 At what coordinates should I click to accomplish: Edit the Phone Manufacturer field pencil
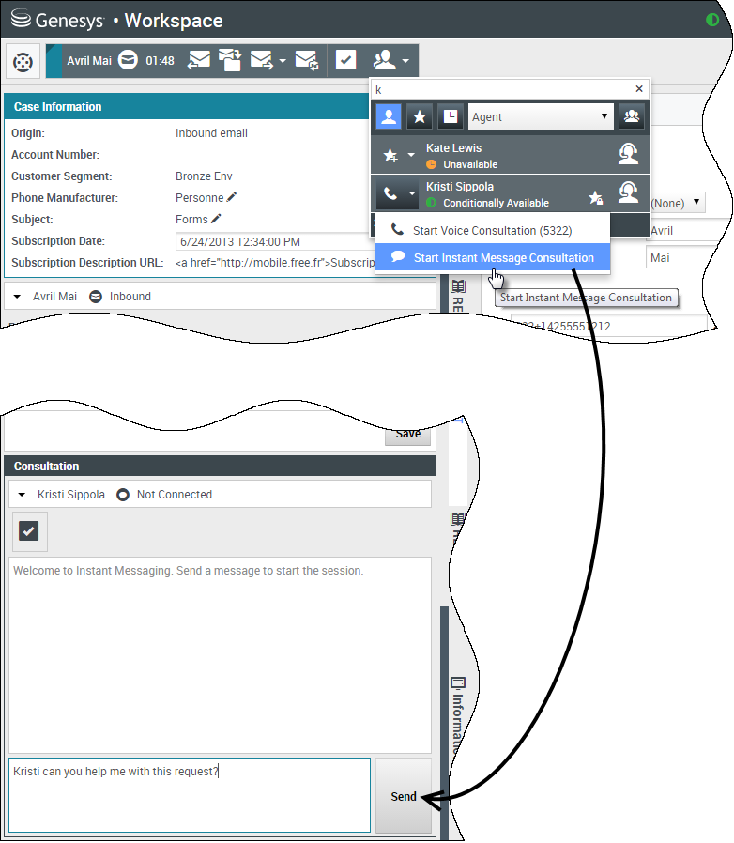[x=232, y=198]
